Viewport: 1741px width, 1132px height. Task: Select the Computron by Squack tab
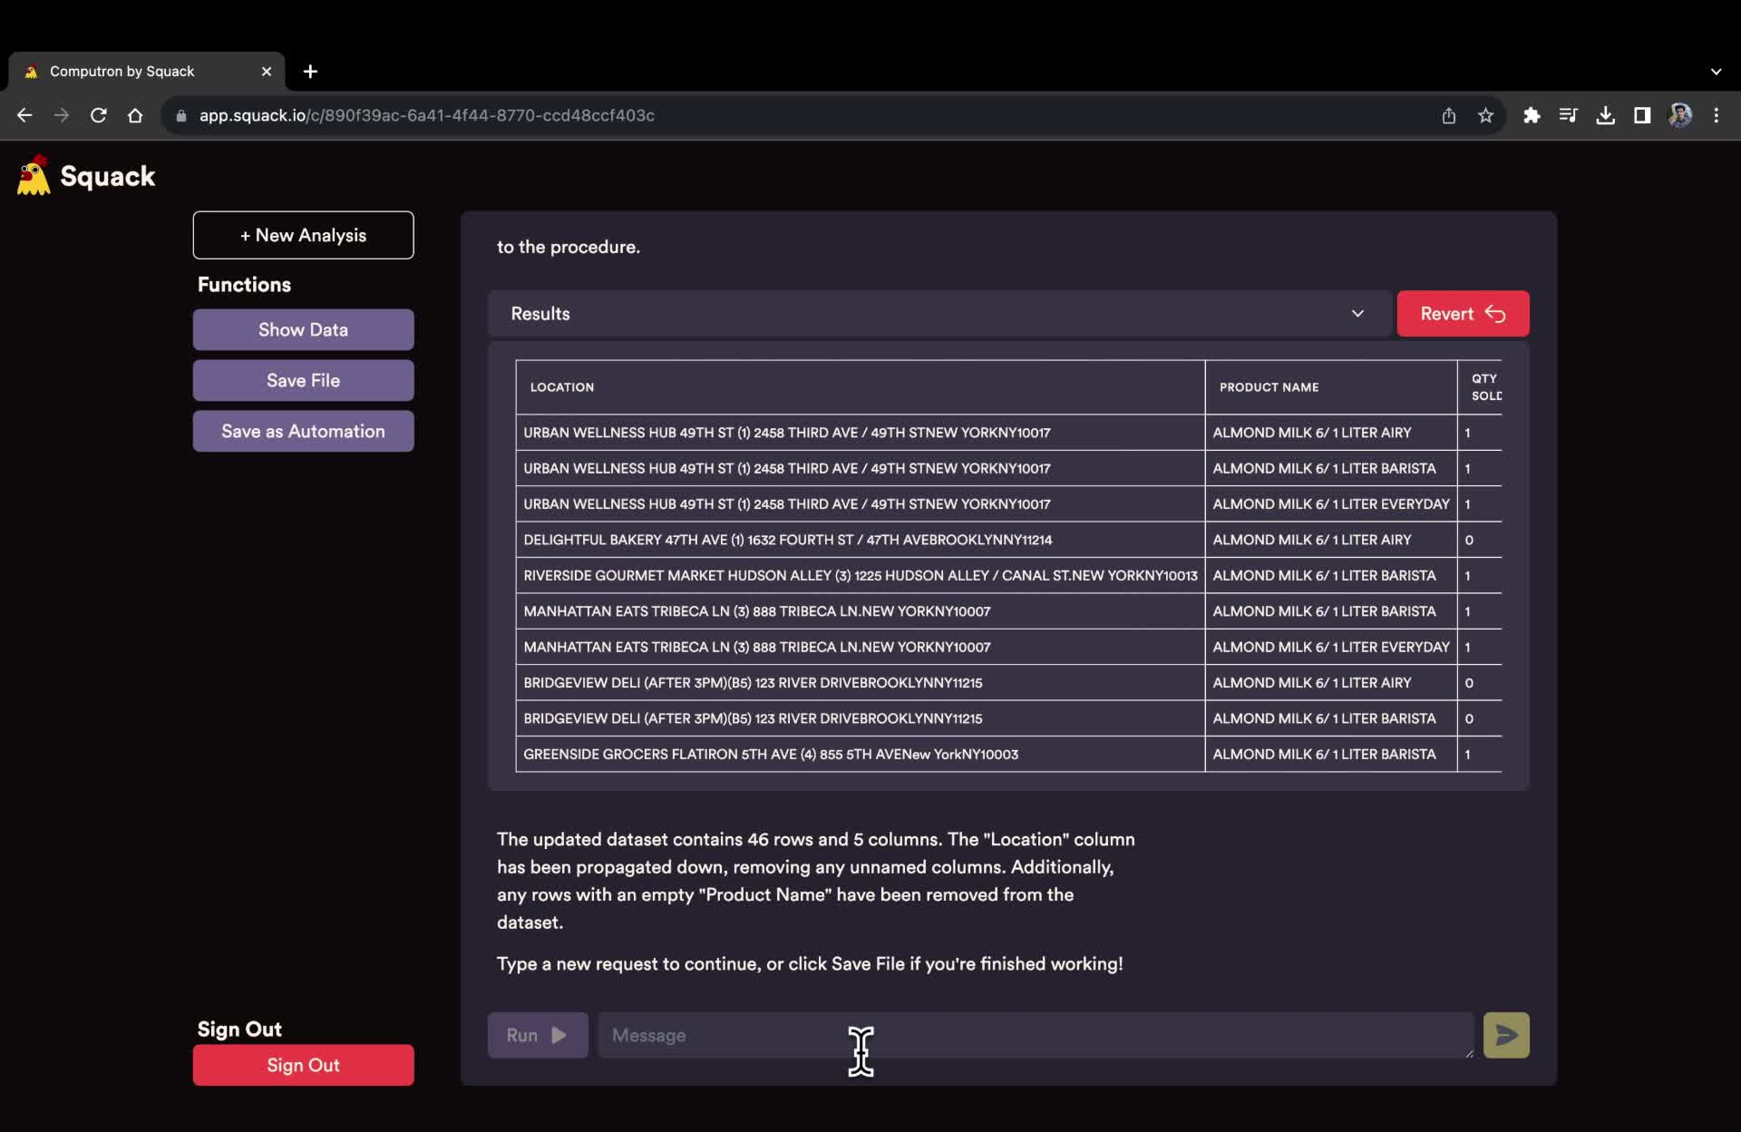pyautogui.click(x=147, y=71)
